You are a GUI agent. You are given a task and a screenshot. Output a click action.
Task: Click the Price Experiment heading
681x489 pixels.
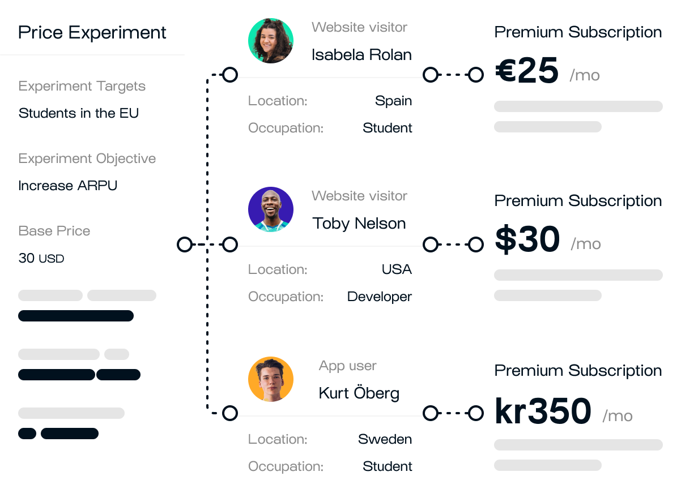[92, 33]
